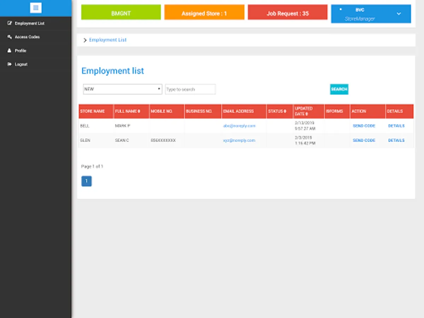Click the BELL store name cell
This screenshot has height=318, width=424.
85,126
